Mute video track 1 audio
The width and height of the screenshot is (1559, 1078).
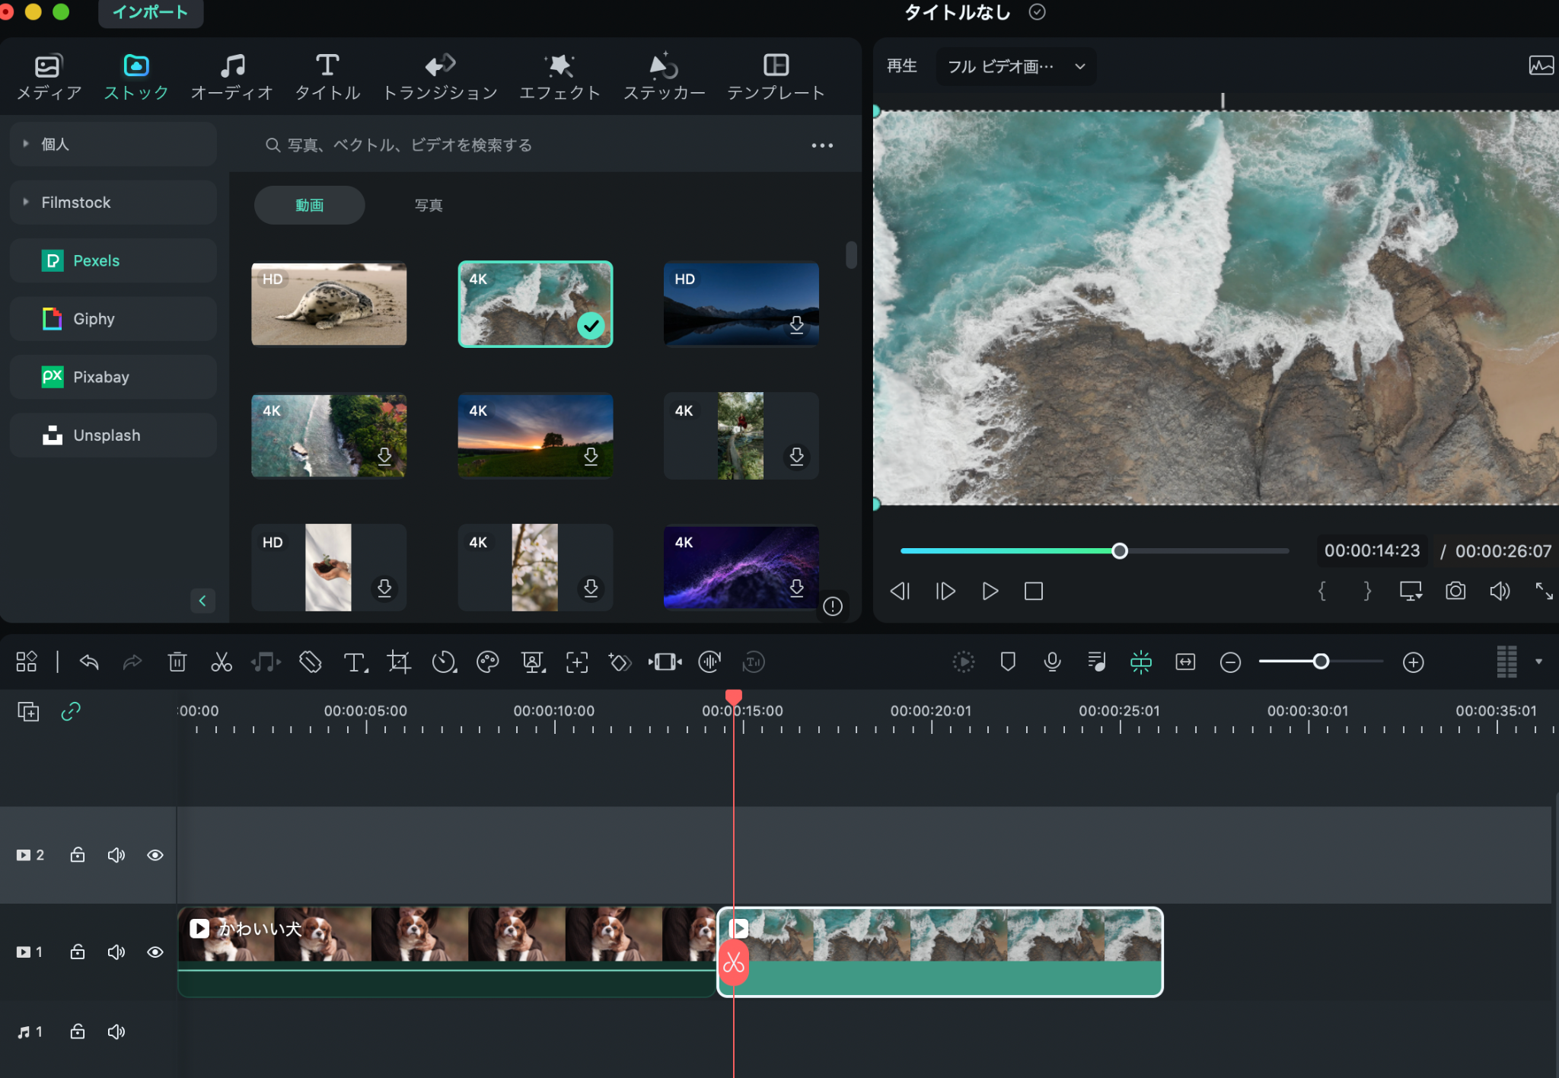tap(116, 952)
